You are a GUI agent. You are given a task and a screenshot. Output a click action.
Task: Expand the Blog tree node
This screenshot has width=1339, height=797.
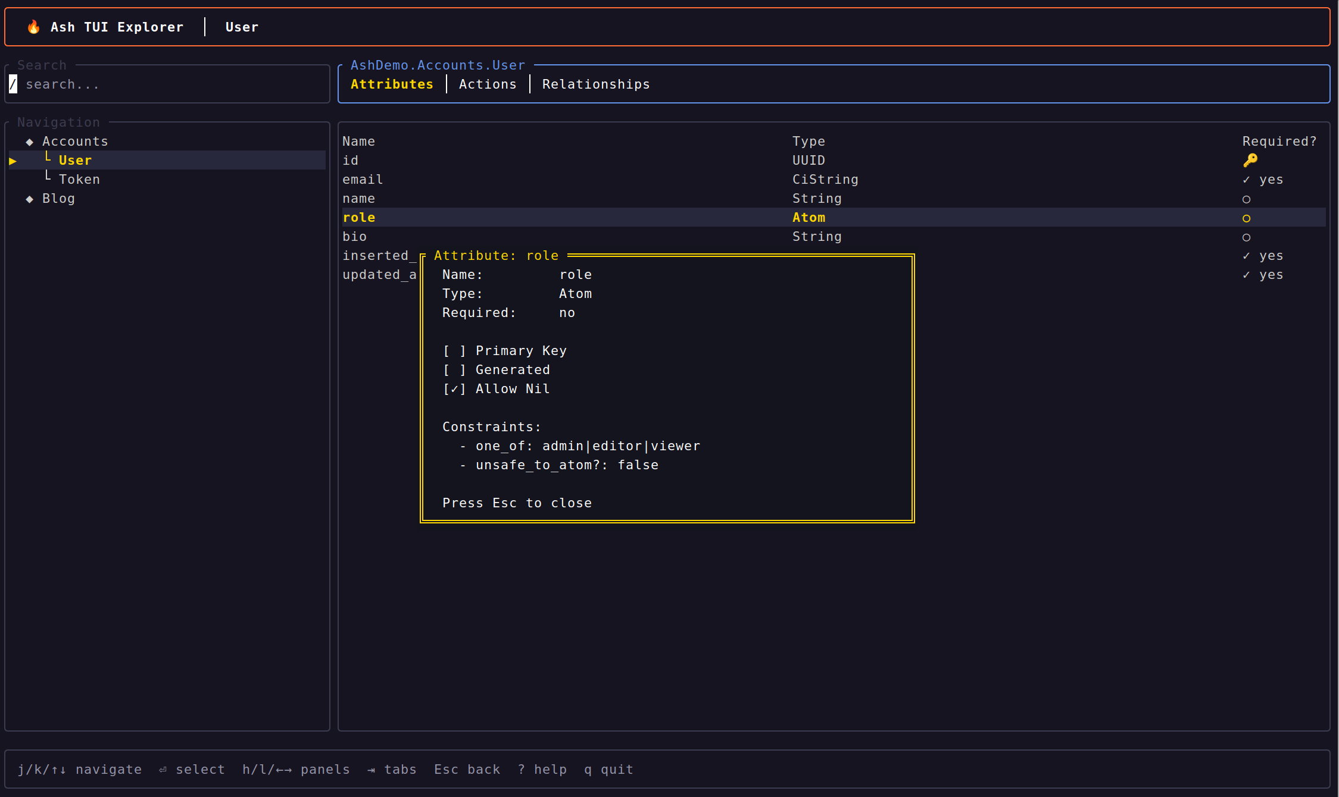30,199
